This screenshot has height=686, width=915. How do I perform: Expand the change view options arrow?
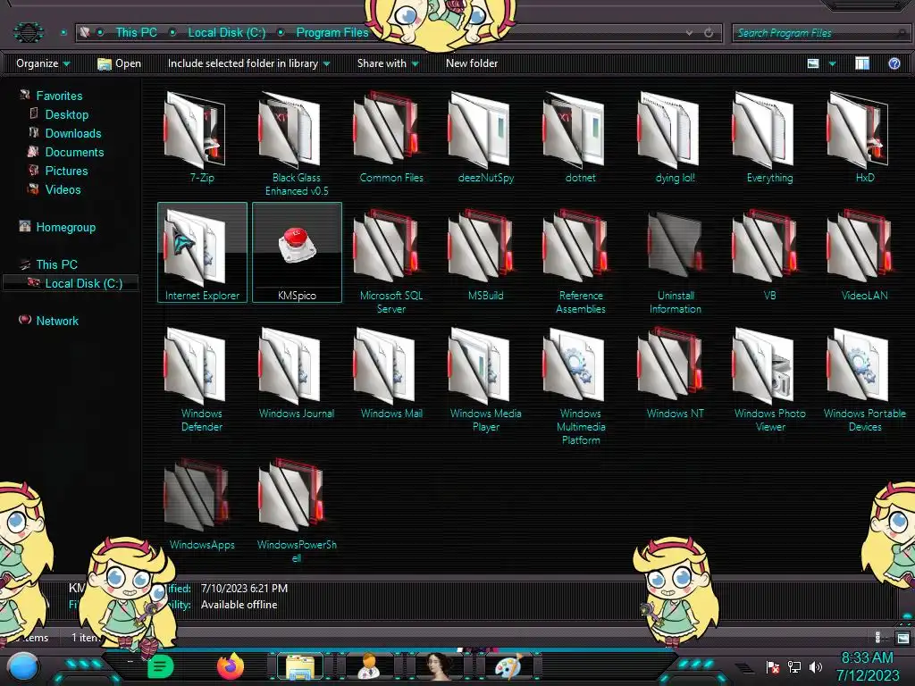[x=832, y=63]
